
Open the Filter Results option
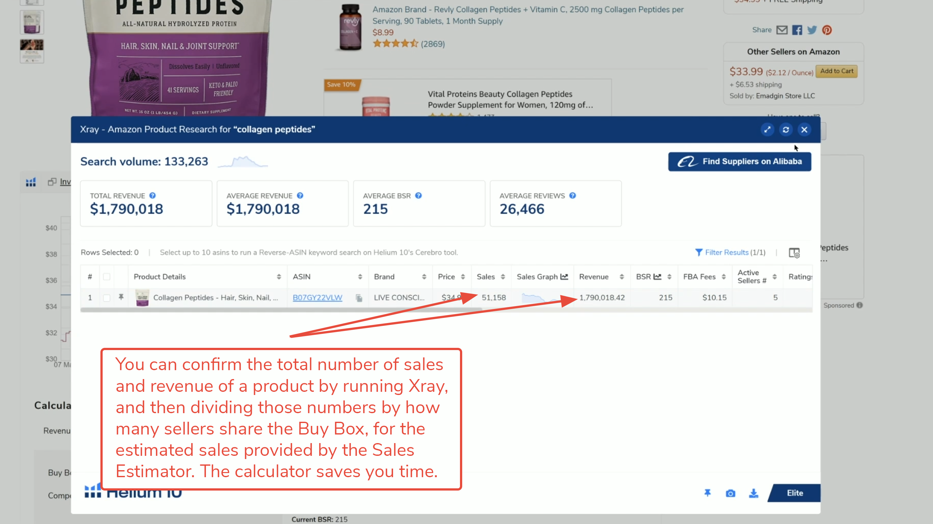[x=730, y=252]
